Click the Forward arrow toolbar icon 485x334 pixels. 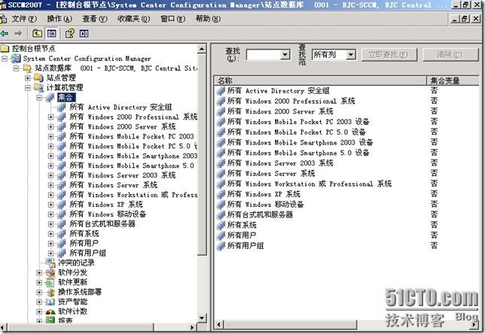click(x=18, y=33)
